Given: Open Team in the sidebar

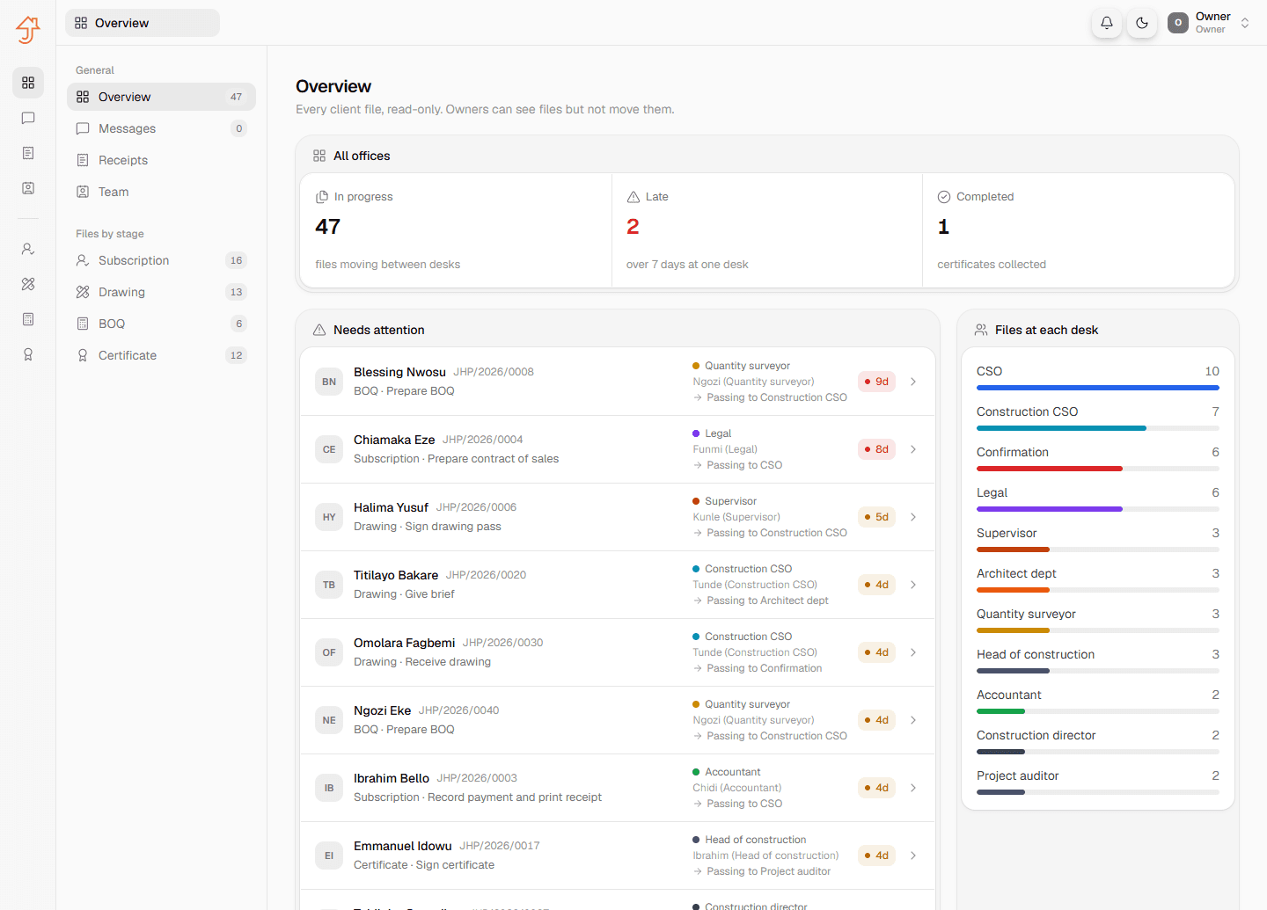Looking at the screenshot, I should point(161,192).
